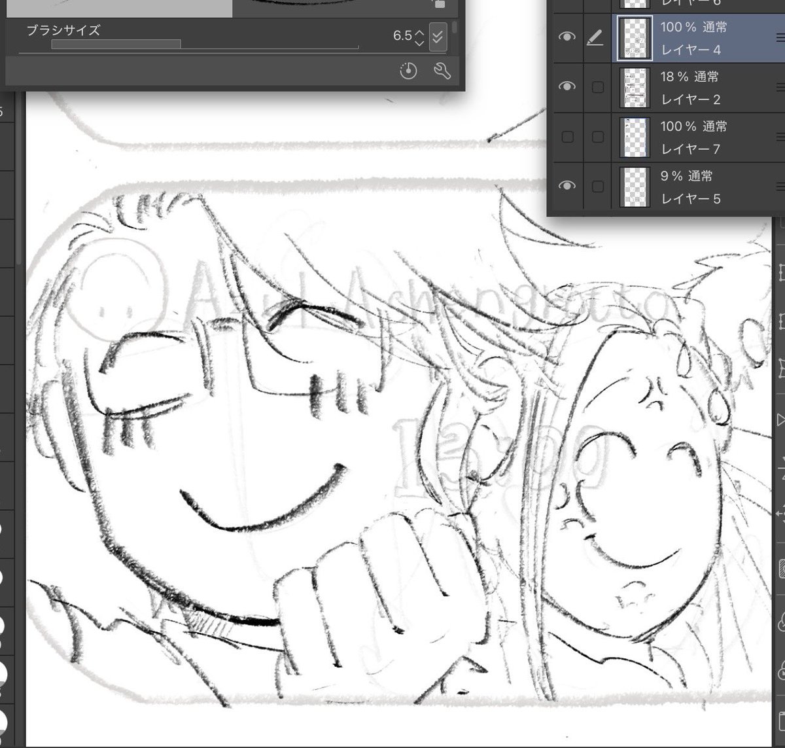Tick the checkbox next to レイヤー 2

coord(597,88)
